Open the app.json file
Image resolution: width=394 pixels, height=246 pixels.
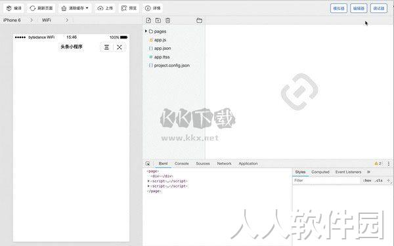(162, 48)
